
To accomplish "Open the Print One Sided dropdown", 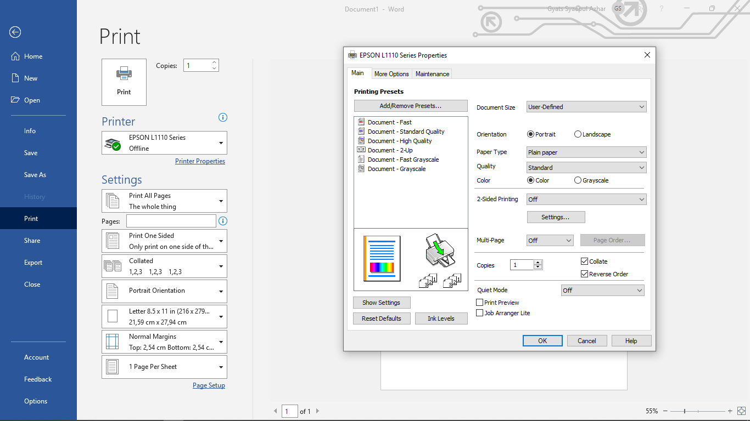I will [x=164, y=241].
